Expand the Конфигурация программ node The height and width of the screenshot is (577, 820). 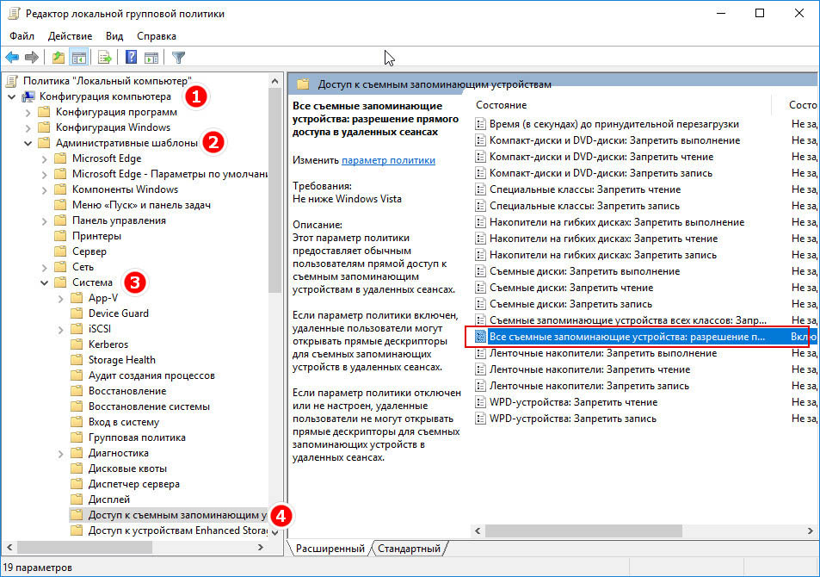coord(28,112)
